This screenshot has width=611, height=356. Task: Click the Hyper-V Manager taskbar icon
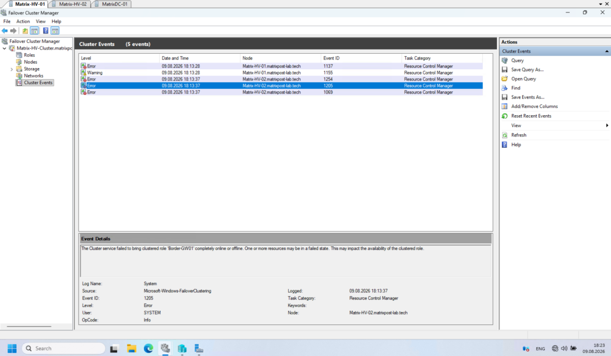click(182, 349)
